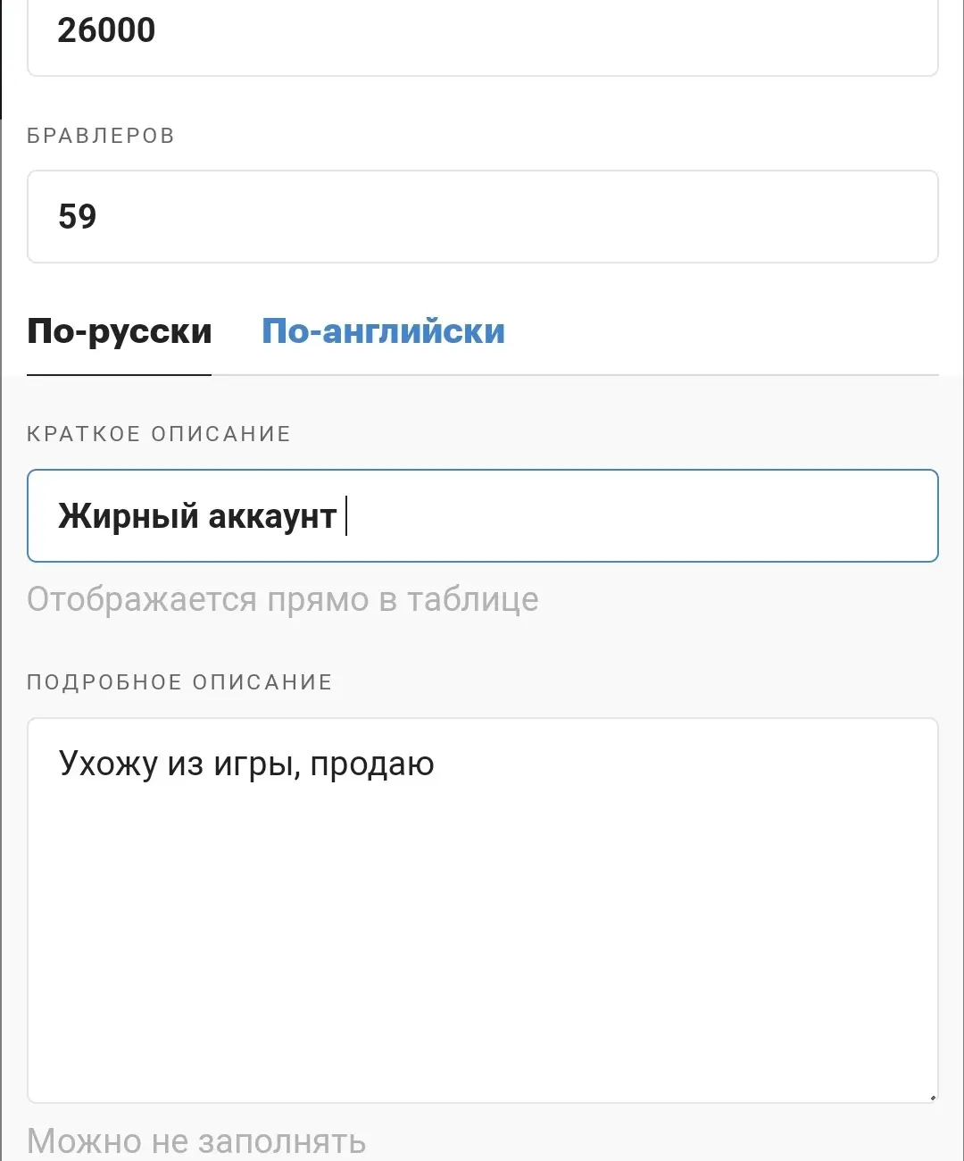The width and height of the screenshot is (964, 1161).
Task: Click hint text Можно не заполнять
Action: pyautogui.click(x=196, y=1141)
